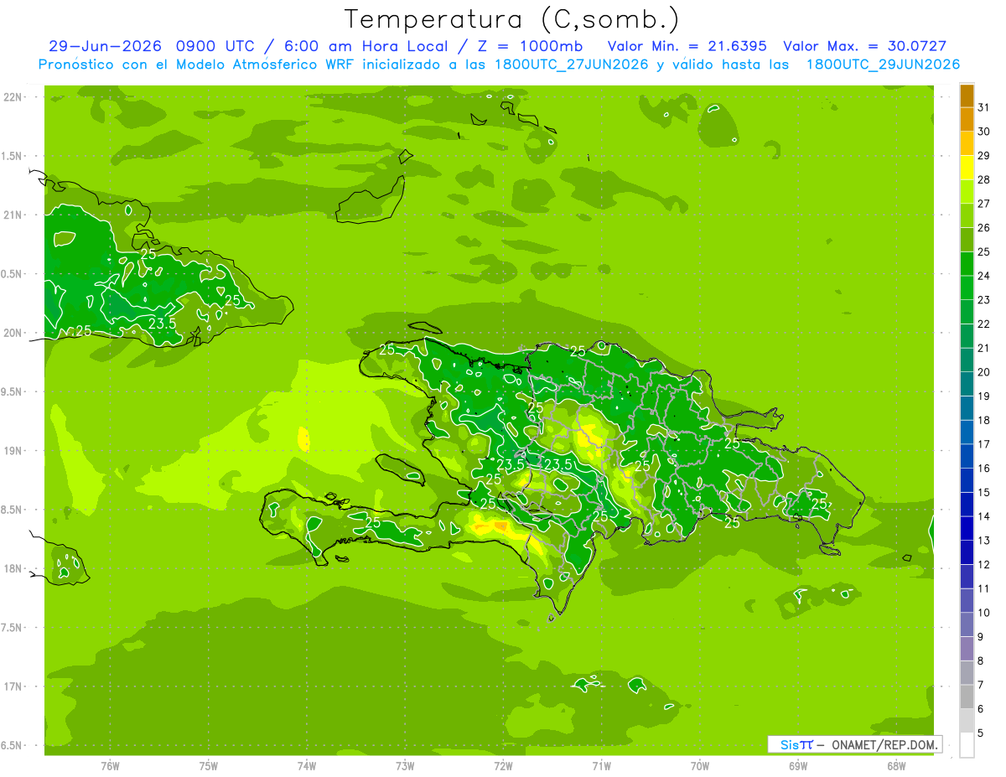The width and height of the screenshot is (1006, 777).
Task: Pick the yellow swatch between 28 and 29
Action: (967, 168)
